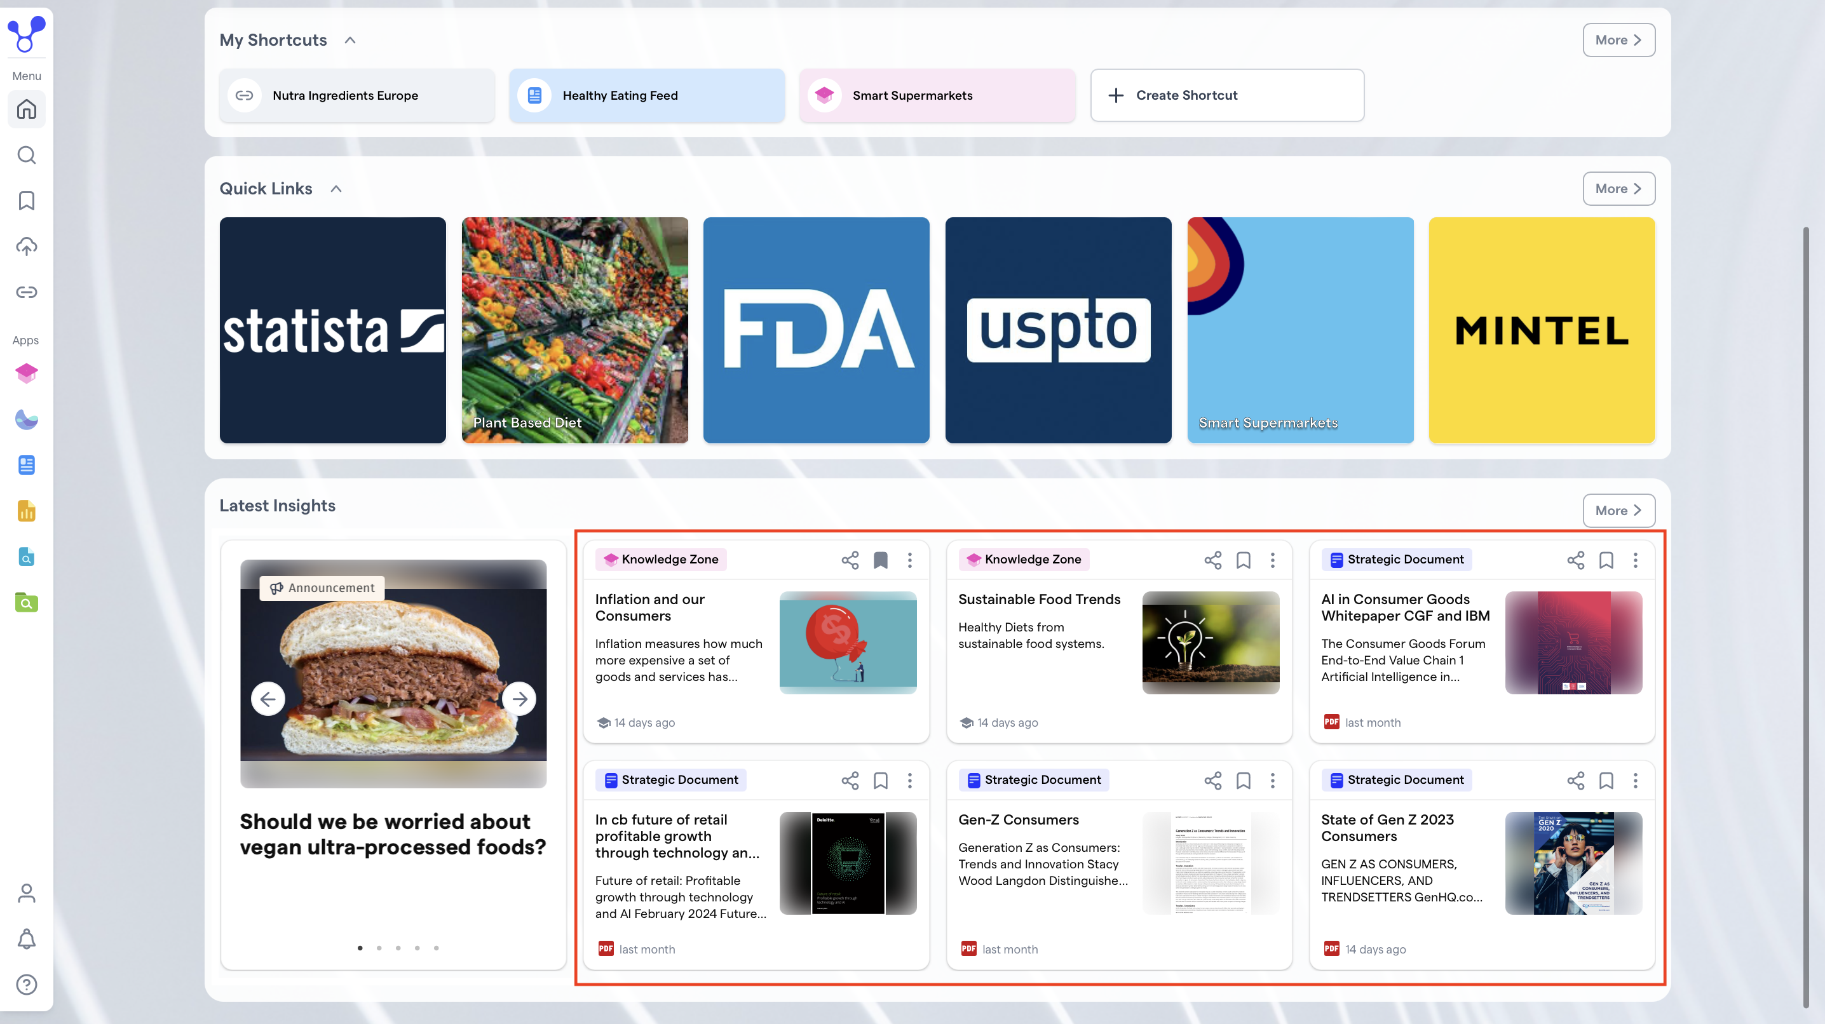1825x1024 pixels.
Task: Open more options for Sustainable Food Trends
Action: [1272, 560]
